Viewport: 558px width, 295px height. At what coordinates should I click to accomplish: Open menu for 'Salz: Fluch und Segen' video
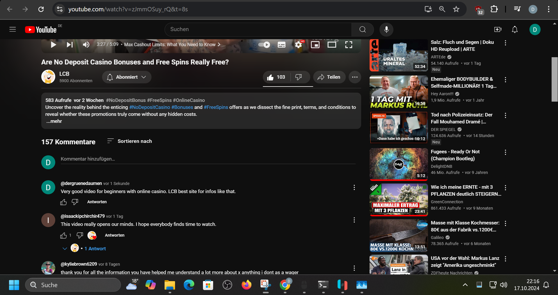tap(505, 43)
